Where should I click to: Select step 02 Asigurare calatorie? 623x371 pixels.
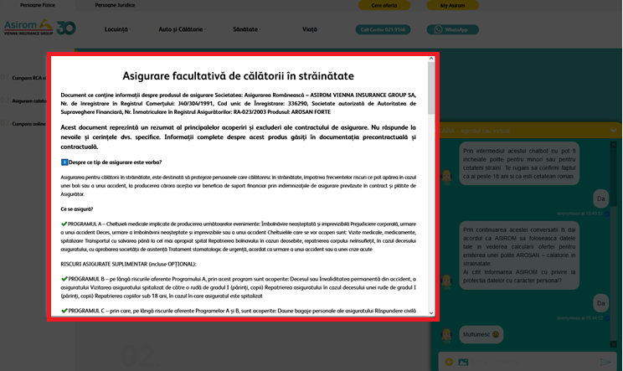tap(23, 100)
